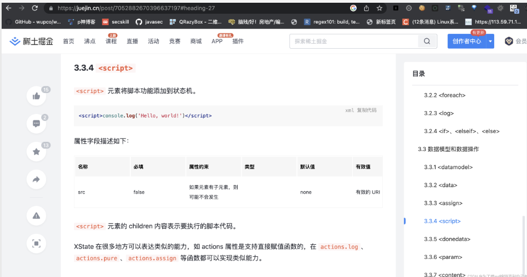
Task: Enter immersive reading with the frame icon
Action: (36, 244)
